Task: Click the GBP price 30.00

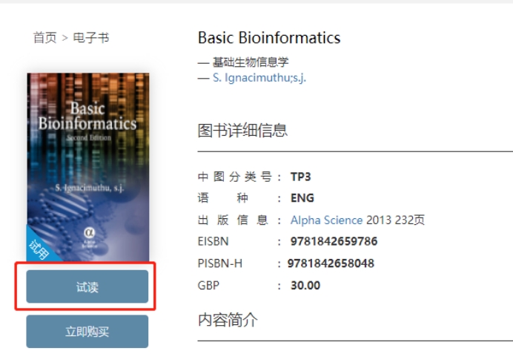Action: (305, 286)
